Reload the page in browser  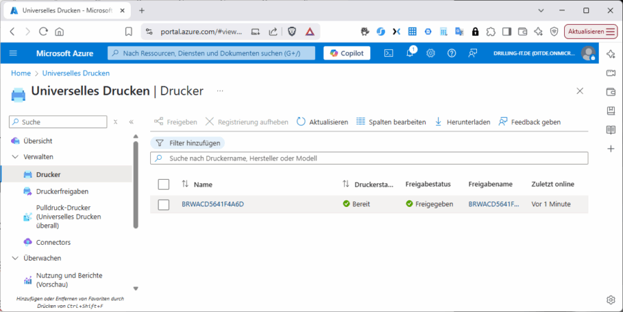click(44, 32)
